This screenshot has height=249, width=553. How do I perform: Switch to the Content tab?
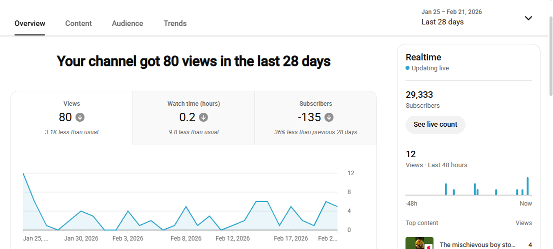[78, 23]
